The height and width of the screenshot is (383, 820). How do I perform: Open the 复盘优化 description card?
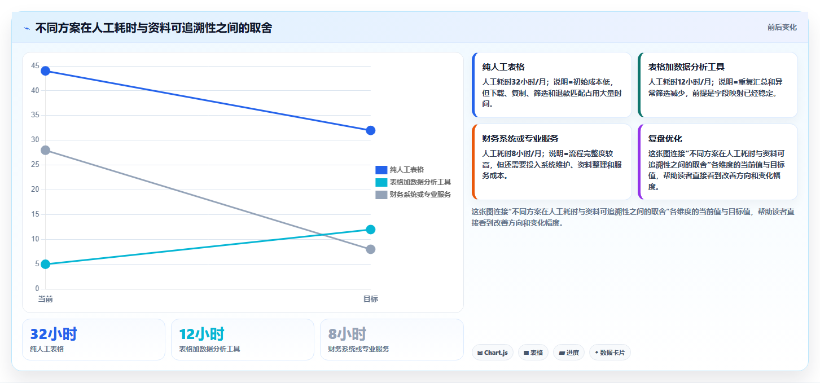[x=717, y=162]
